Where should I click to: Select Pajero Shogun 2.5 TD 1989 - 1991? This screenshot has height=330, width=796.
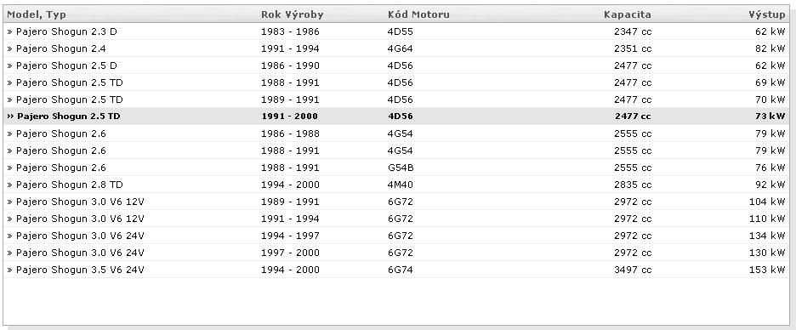pyautogui.click(x=396, y=100)
